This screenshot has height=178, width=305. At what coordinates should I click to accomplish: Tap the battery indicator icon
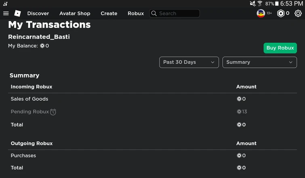(277, 4)
